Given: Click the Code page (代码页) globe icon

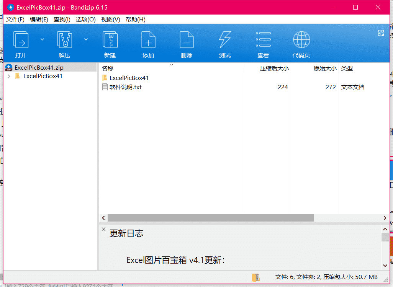Looking at the screenshot, I should pos(301,39).
